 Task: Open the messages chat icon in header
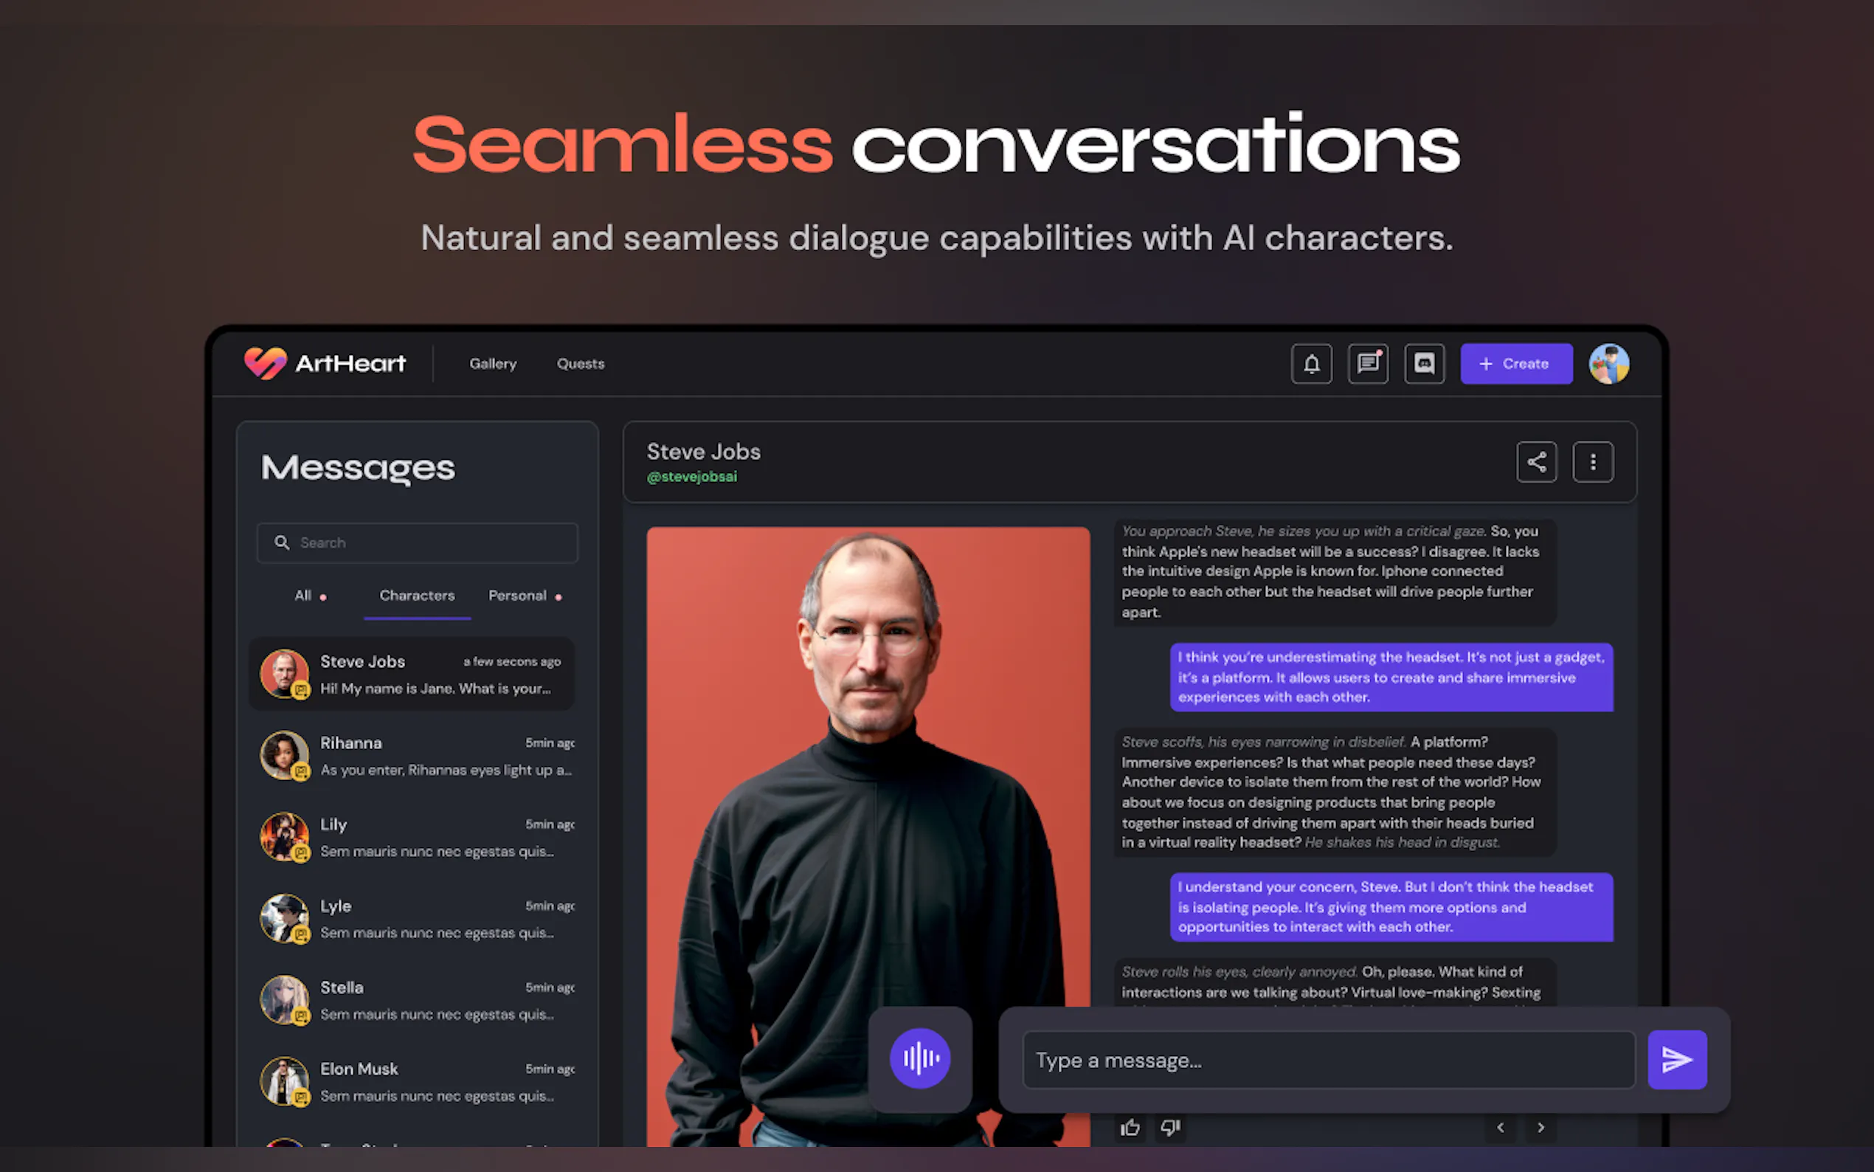[1367, 364]
